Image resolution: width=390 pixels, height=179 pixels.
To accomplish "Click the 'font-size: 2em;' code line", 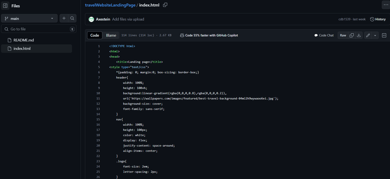I will (x=136, y=167).
